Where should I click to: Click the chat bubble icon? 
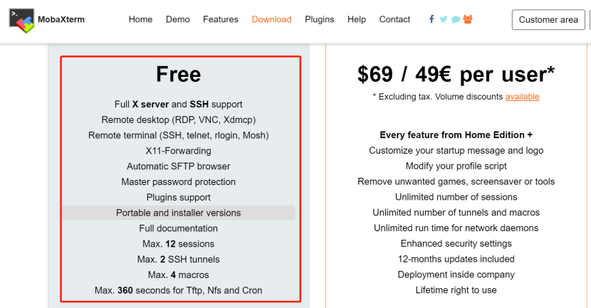[456, 20]
